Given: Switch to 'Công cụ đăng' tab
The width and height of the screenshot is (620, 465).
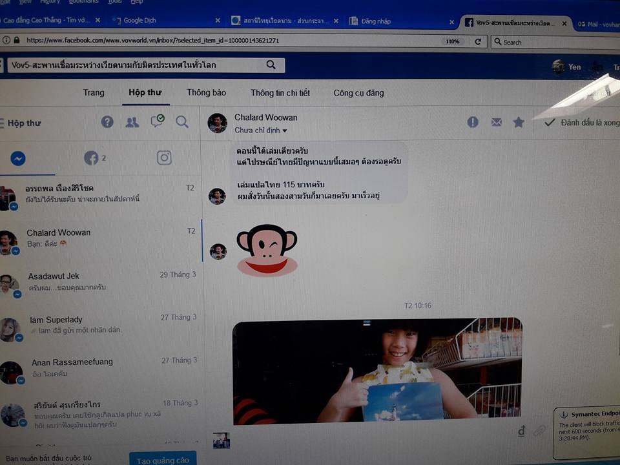Looking at the screenshot, I should (358, 93).
